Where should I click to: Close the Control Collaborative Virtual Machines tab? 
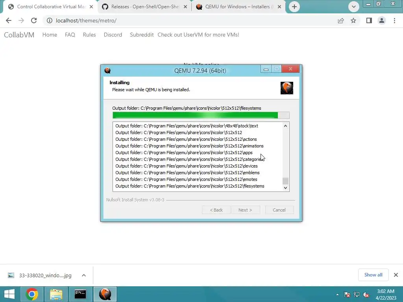pyautogui.click(x=91, y=7)
